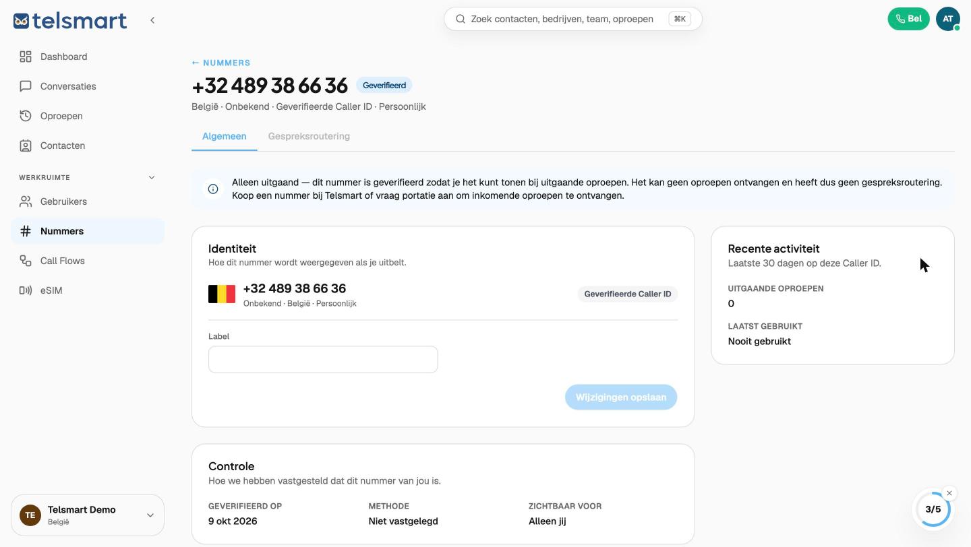Image resolution: width=971 pixels, height=547 pixels.
Task: Open the Telsmart Demo workspace switcher
Action: (x=88, y=515)
